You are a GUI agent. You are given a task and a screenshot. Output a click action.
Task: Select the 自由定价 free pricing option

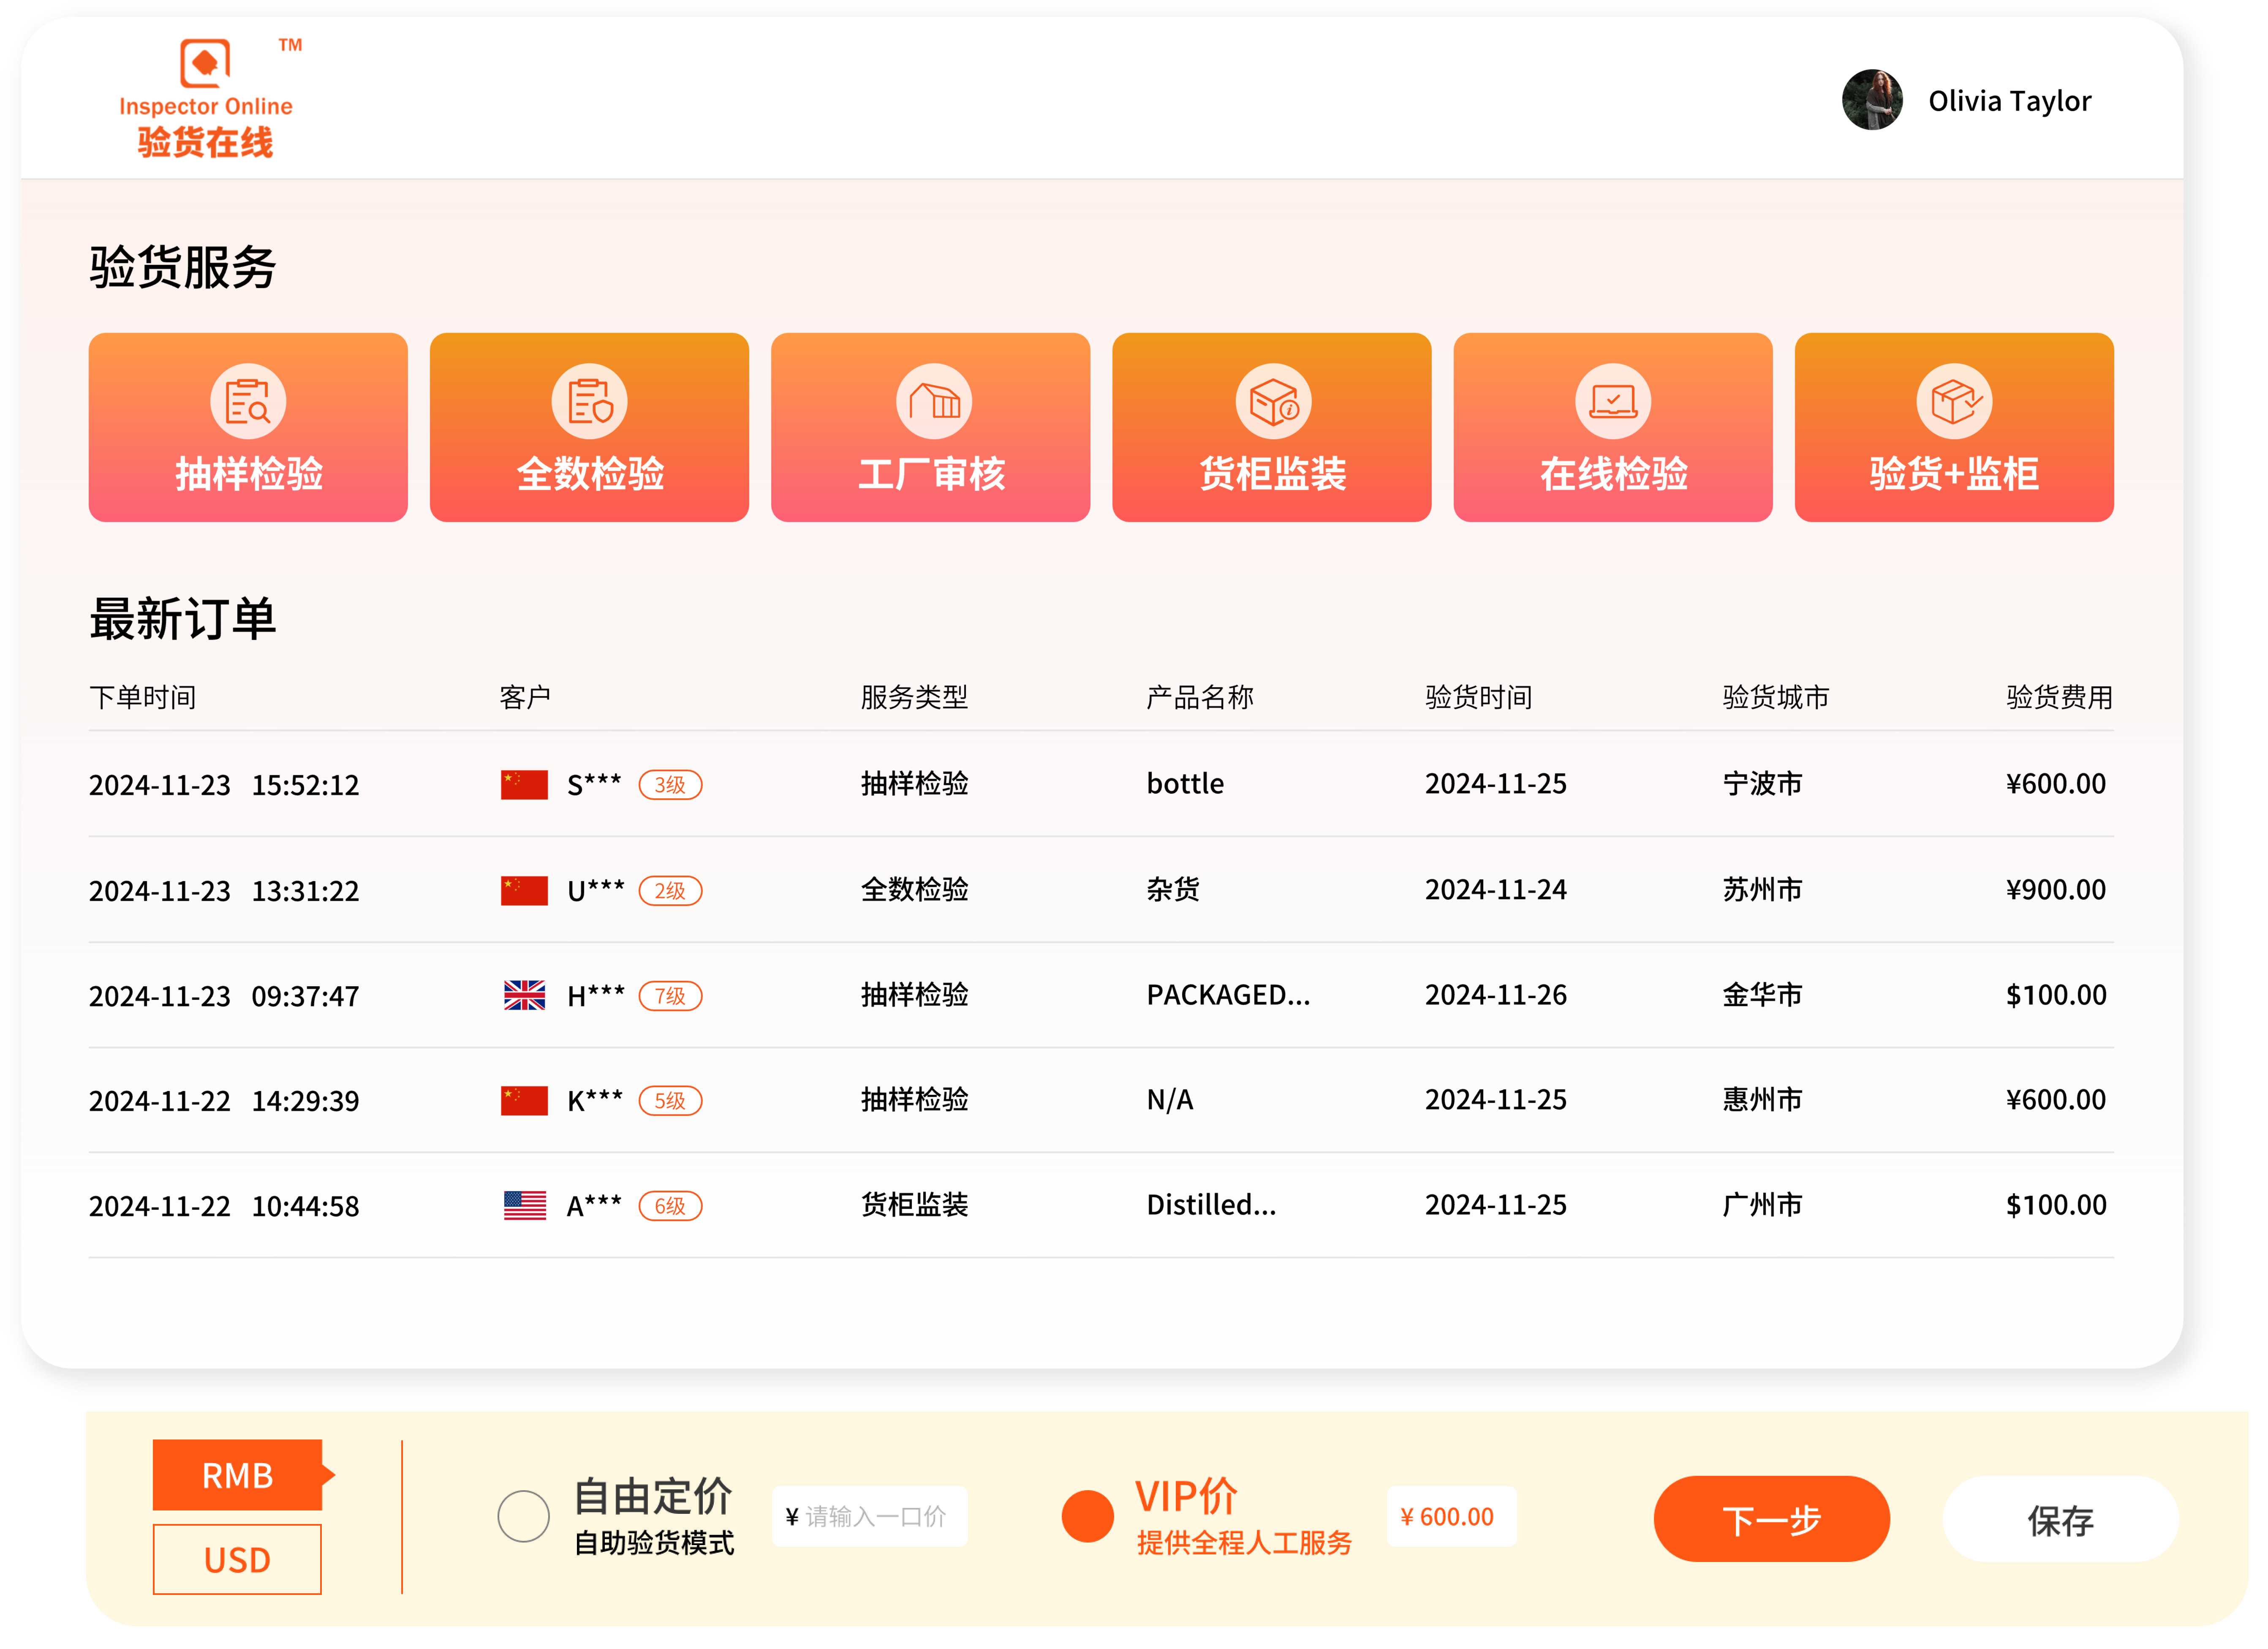522,1517
